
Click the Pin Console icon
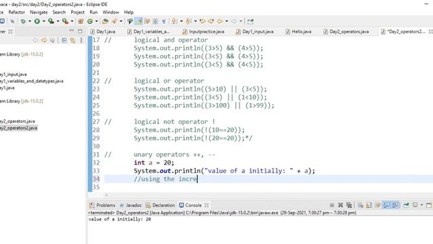click(x=406, y=205)
